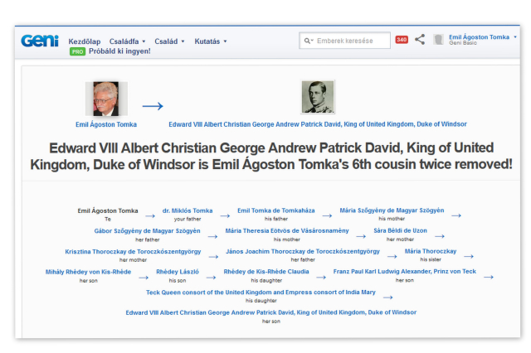
Task: Expand the Család dropdown menu
Action: pos(169,41)
